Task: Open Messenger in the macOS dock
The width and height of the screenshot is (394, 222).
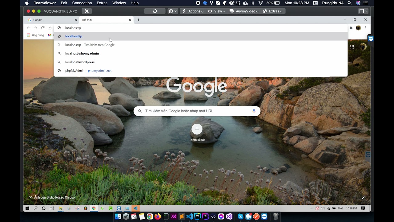Action: (221, 216)
